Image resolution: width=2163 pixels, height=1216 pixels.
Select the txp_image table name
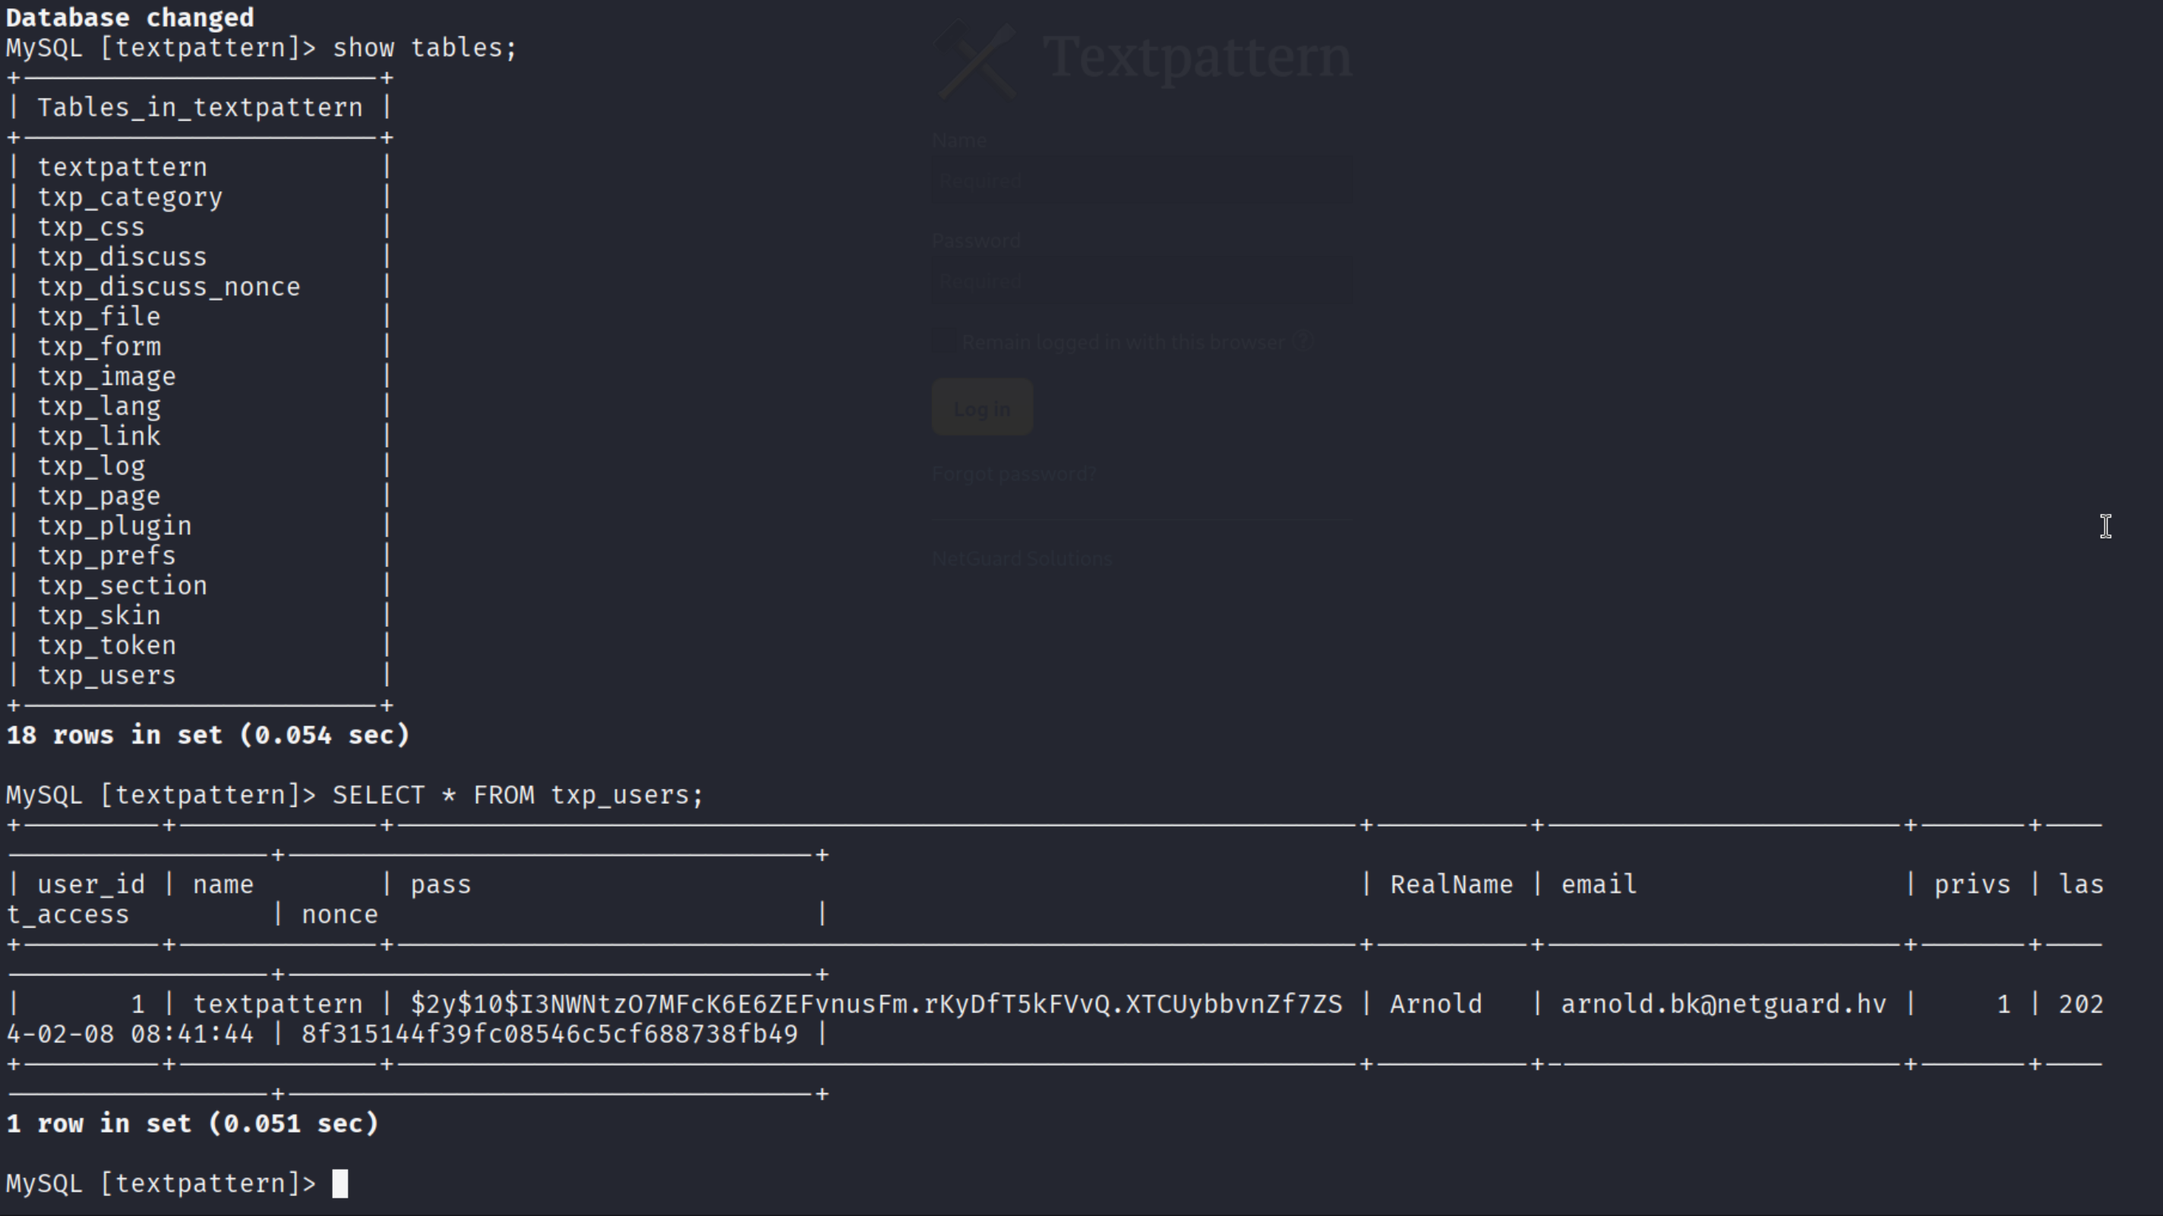[106, 376]
